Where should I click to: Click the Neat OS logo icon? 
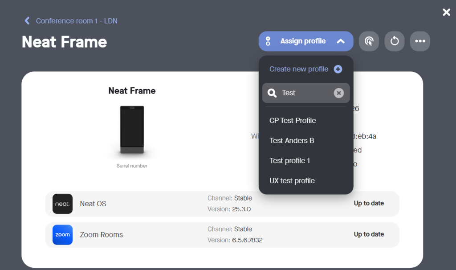tap(62, 204)
